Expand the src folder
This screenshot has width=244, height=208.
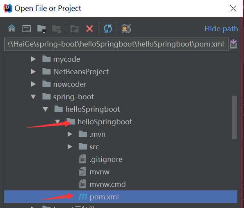[70, 147]
